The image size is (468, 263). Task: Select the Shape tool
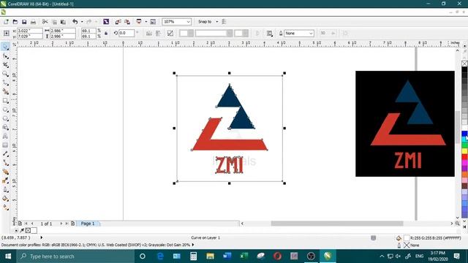(5, 56)
